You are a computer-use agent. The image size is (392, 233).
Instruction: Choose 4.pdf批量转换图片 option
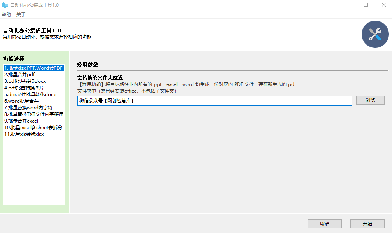34,88
